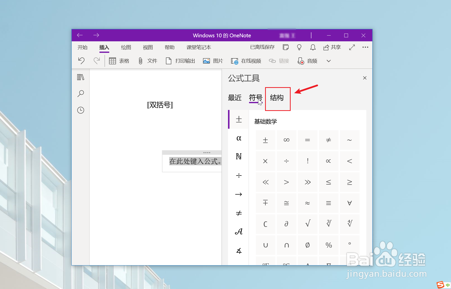Image resolution: width=451 pixels, height=289 pixels.
Task: Insert the ≈ approximately symbol
Action: point(307,203)
